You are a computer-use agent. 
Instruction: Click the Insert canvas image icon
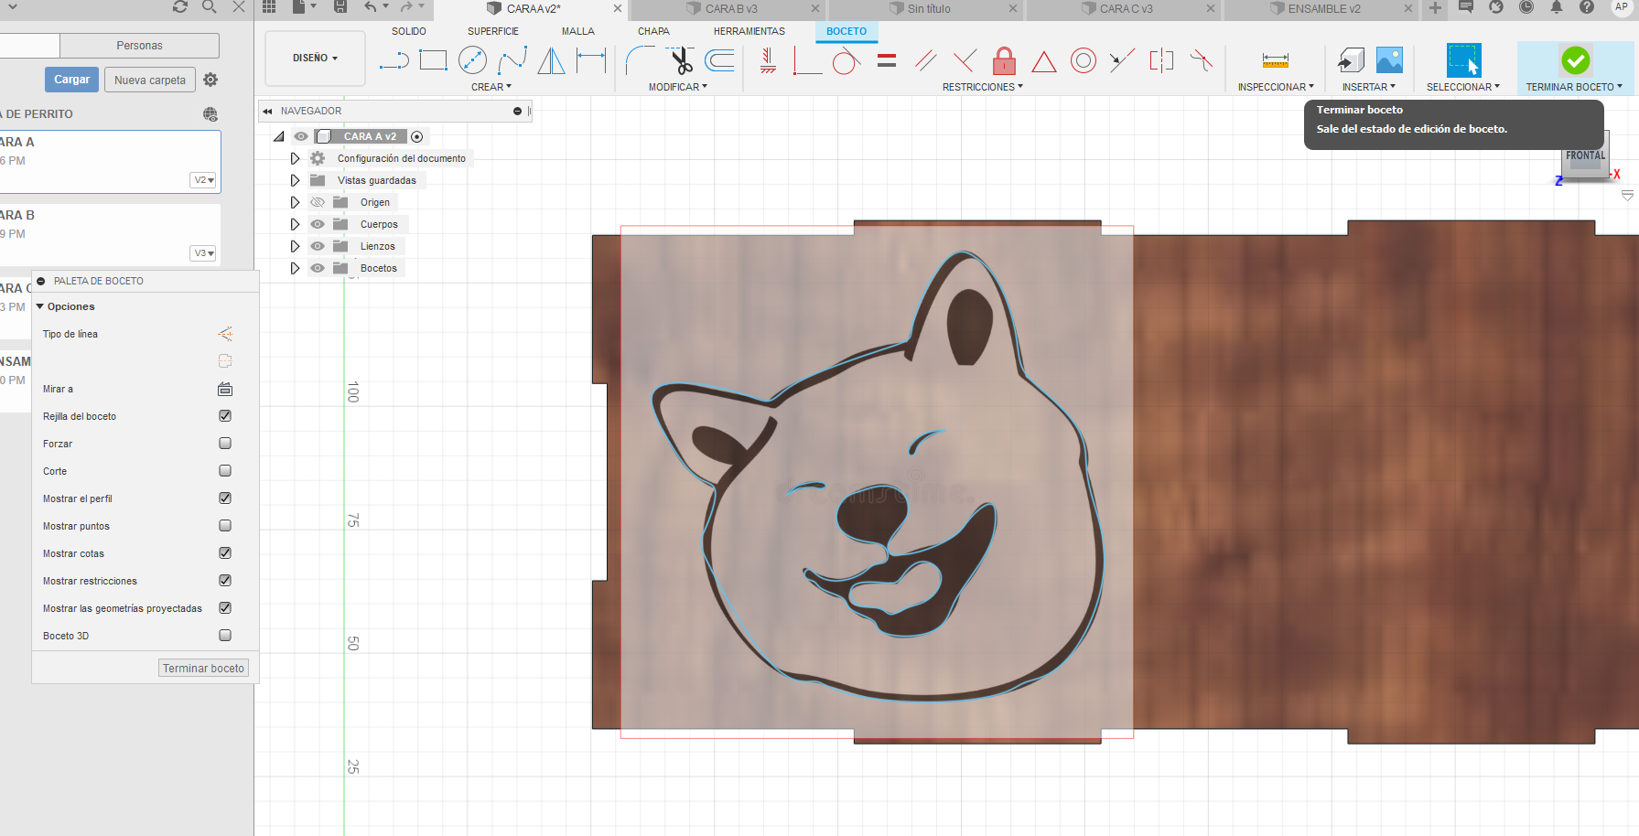click(1389, 61)
